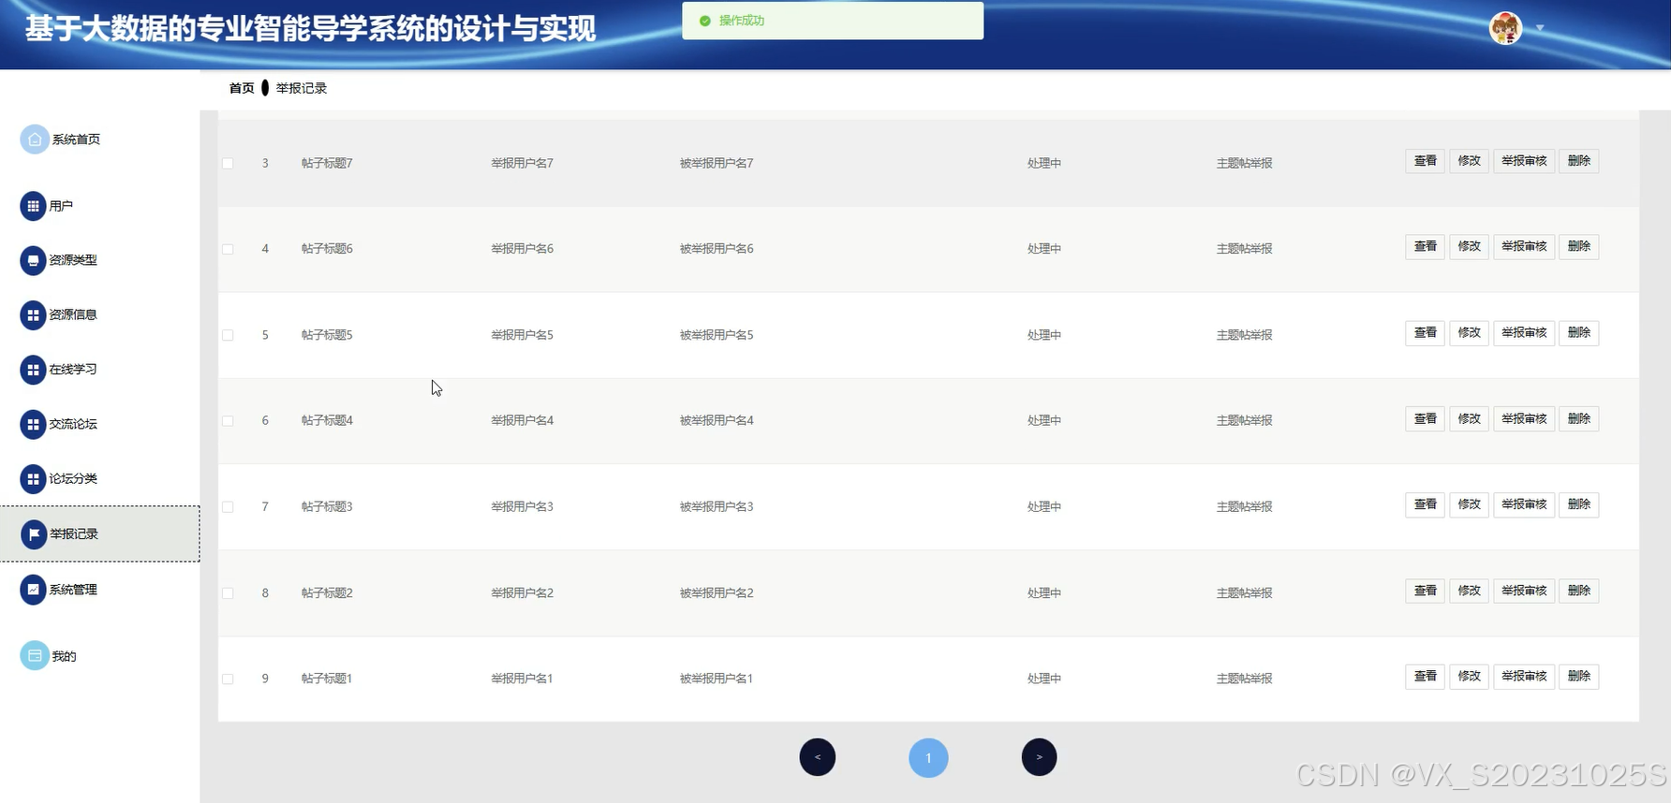1671x803 pixels.
Task: Tick the checkbox for row 帖子标题3
Action: [x=228, y=507]
